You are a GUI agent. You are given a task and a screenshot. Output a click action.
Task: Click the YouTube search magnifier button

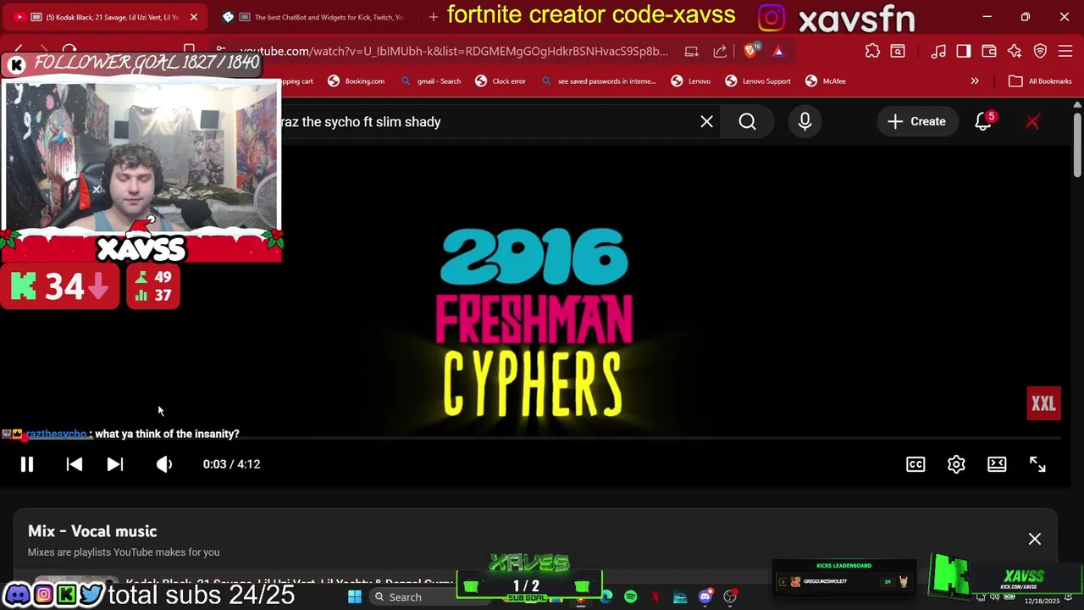747,122
